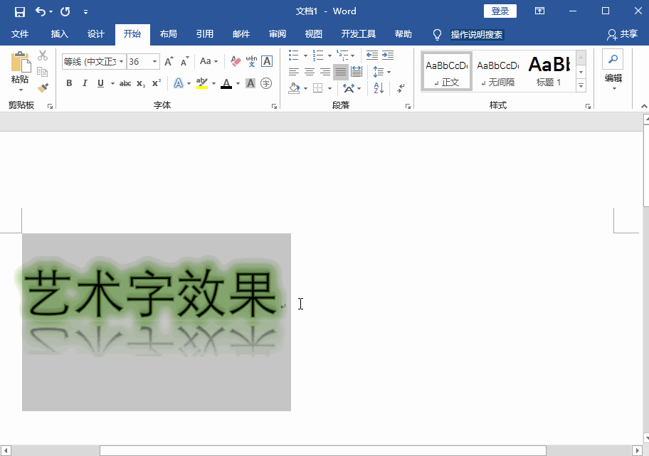Clear All Formatting with the eraser icon
Image resolution: width=649 pixels, height=456 pixels.
[235, 61]
